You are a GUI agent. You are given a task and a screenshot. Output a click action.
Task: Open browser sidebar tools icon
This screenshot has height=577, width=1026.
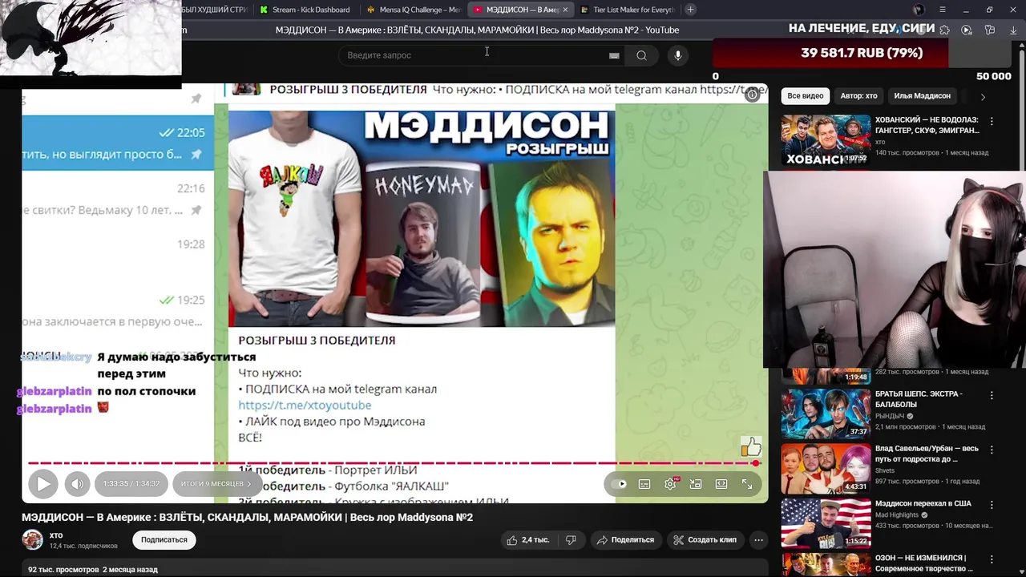pyautogui.click(x=990, y=30)
